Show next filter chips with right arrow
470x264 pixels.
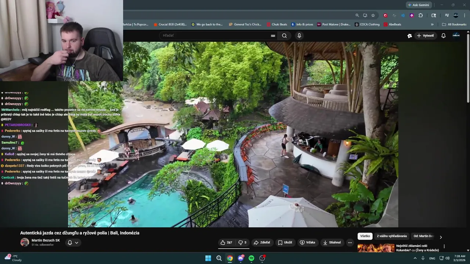[441, 237]
